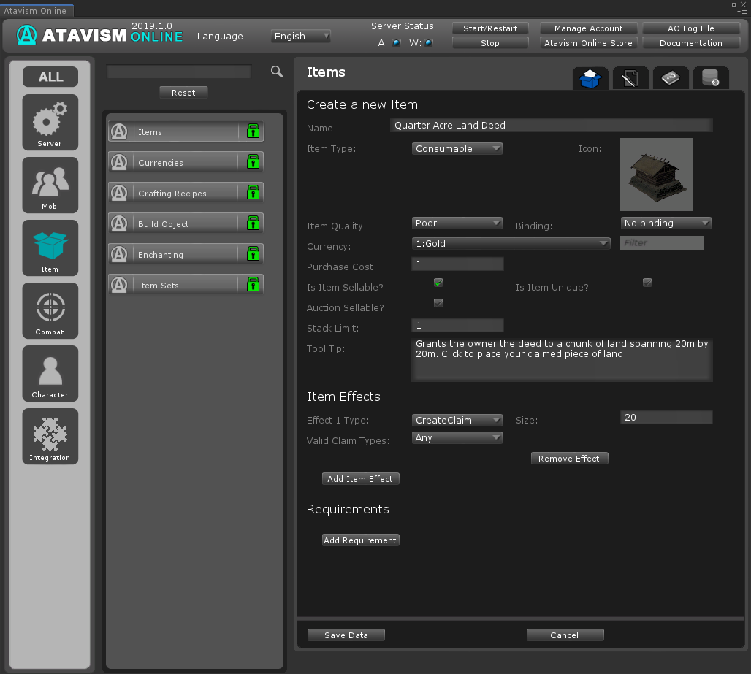Click the search magnifier icon
Screen dimensions: 751x674
[277, 72]
